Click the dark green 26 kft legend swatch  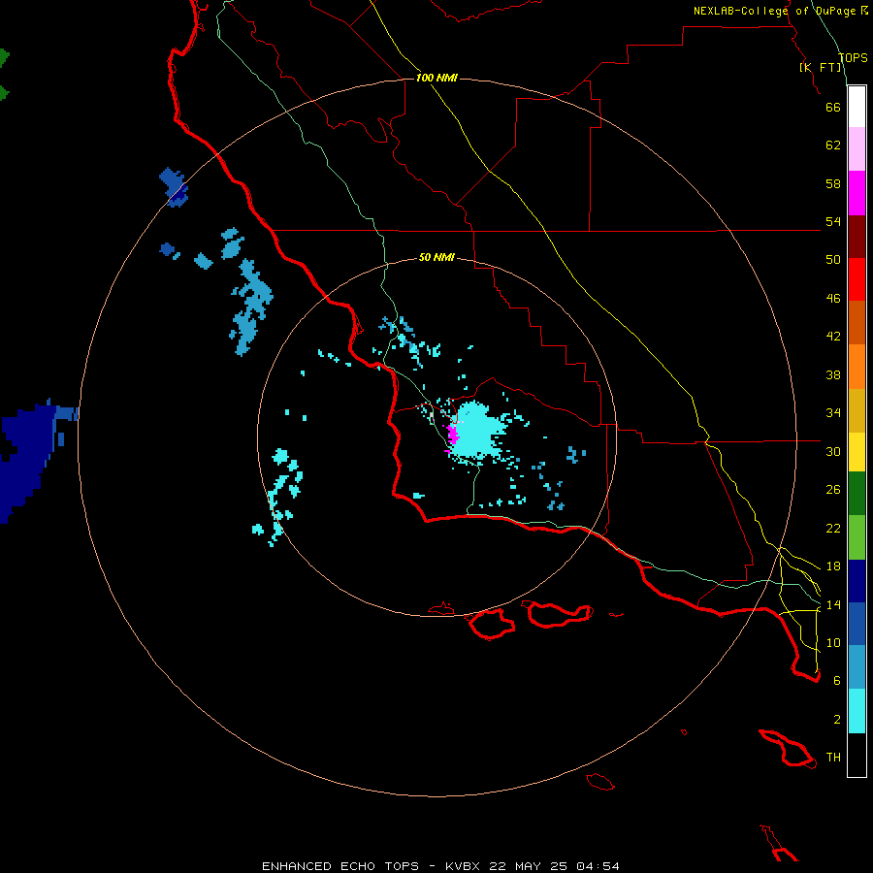[x=857, y=494]
